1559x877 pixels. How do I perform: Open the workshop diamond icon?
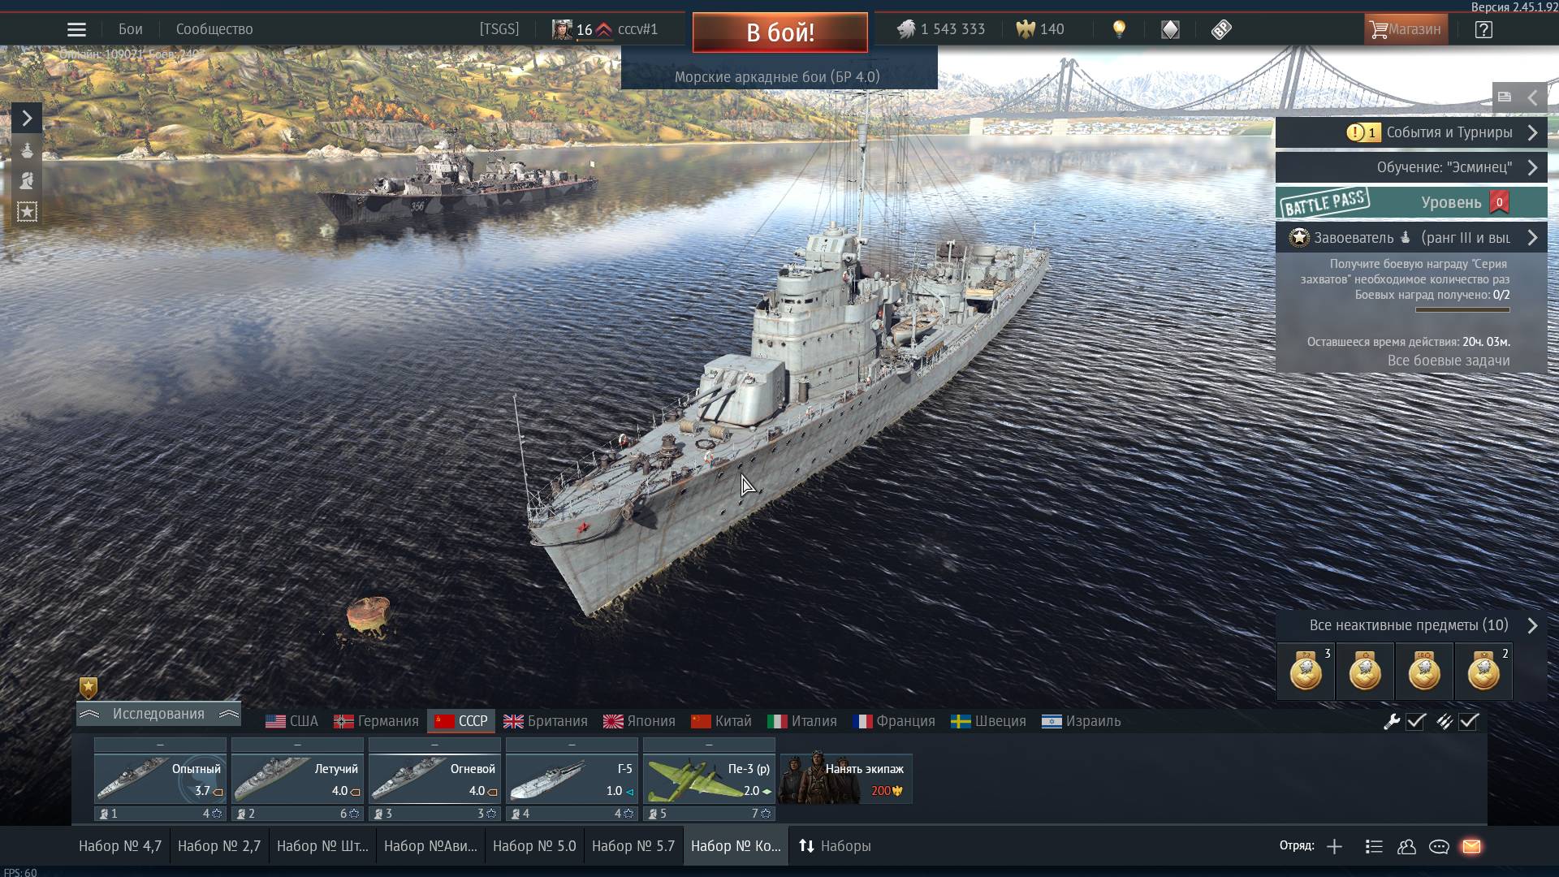(1170, 29)
